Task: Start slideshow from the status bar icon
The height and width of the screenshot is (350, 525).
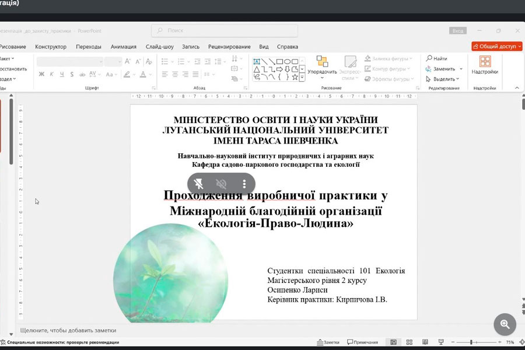Action: [x=440, y=342]
